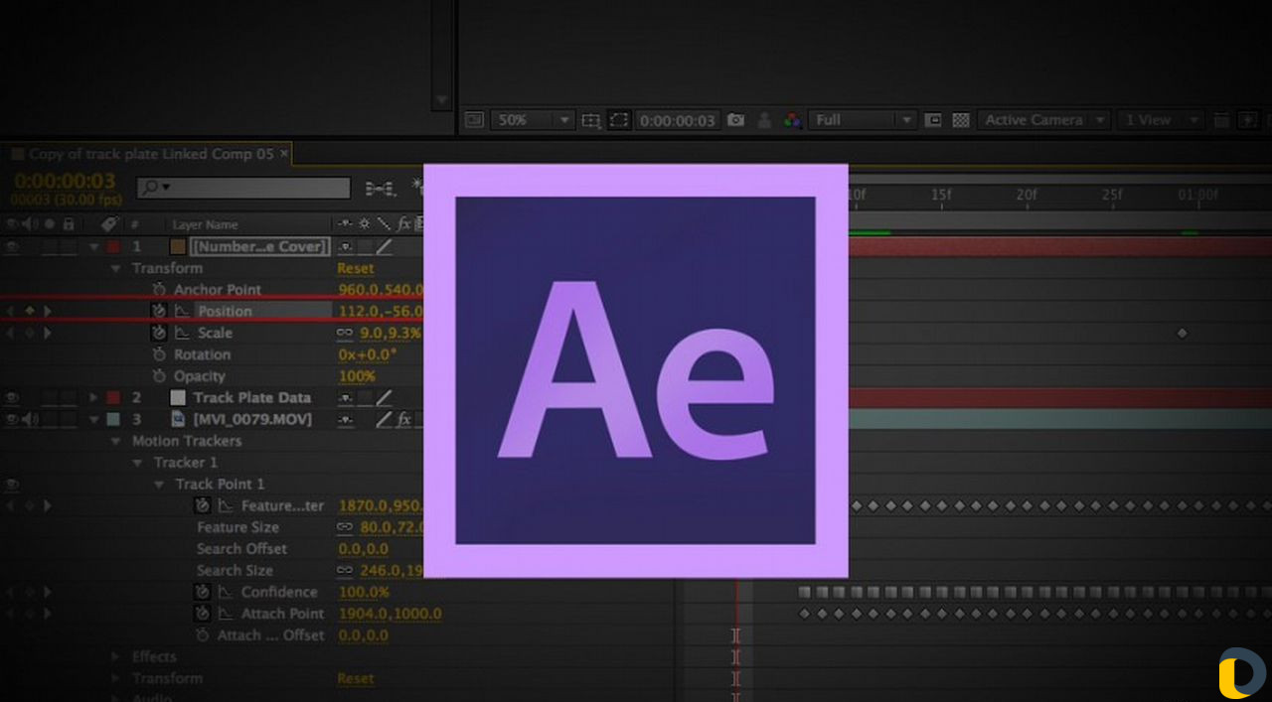This screenshot has height=702, width=1272.
Task: Toggle the Position stopwatch
Action: tap(159, 312)
